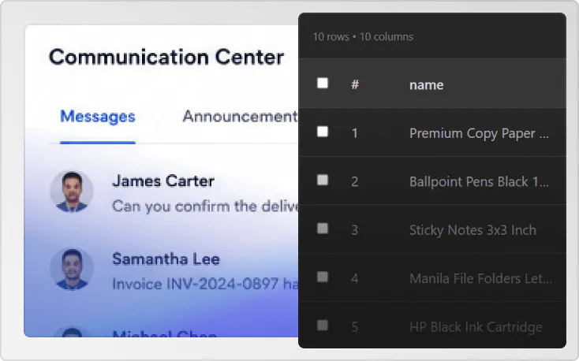Check the box for row 2 Ballpoint Pens Black
579x361 pixels.
(x=323, y=180)
